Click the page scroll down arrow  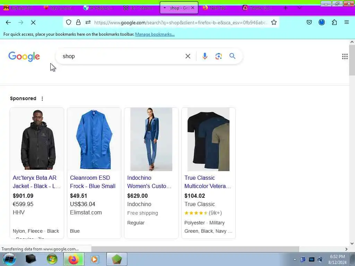click(x=352, y=243)
